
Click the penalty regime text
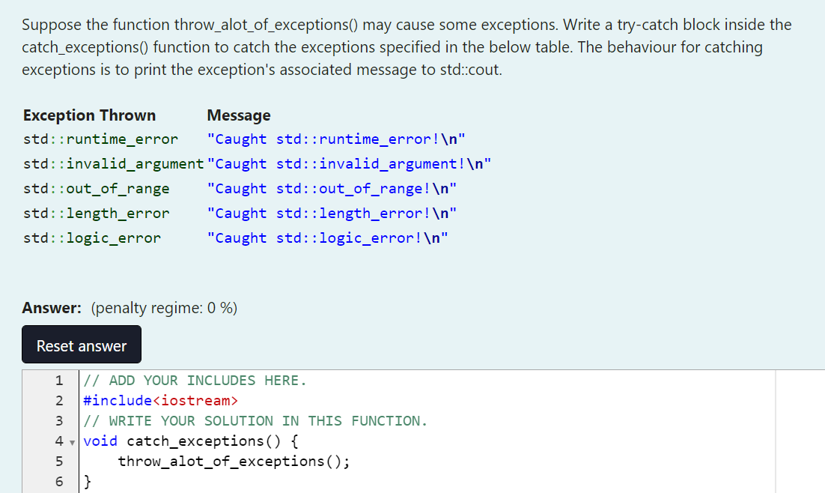pyautogui.click(x=163, y=307)
